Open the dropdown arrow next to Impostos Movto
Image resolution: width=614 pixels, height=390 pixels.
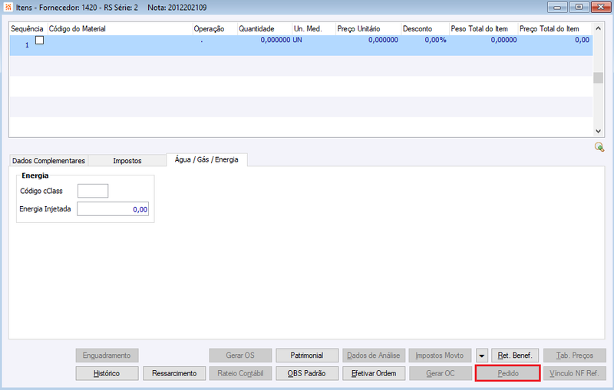point(482,356)
